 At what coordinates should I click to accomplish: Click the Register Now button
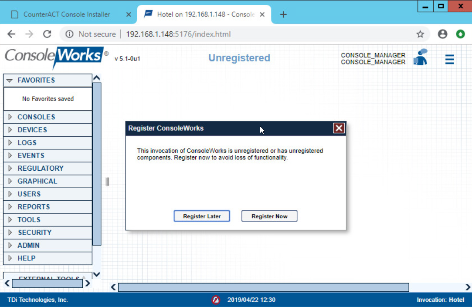tap(269, 216)
